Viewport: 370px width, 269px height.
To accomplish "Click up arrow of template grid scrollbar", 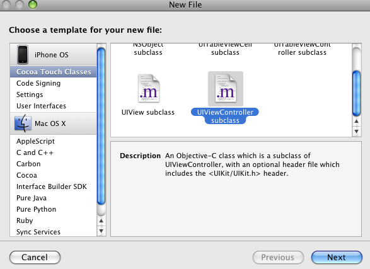I will 356,122.
